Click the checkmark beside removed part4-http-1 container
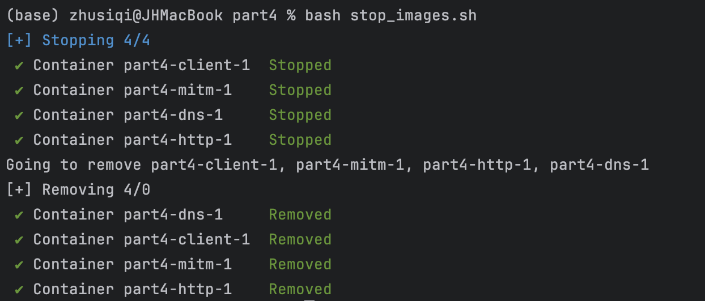Viewport: 705px width, 301px height. pos(19,290)
